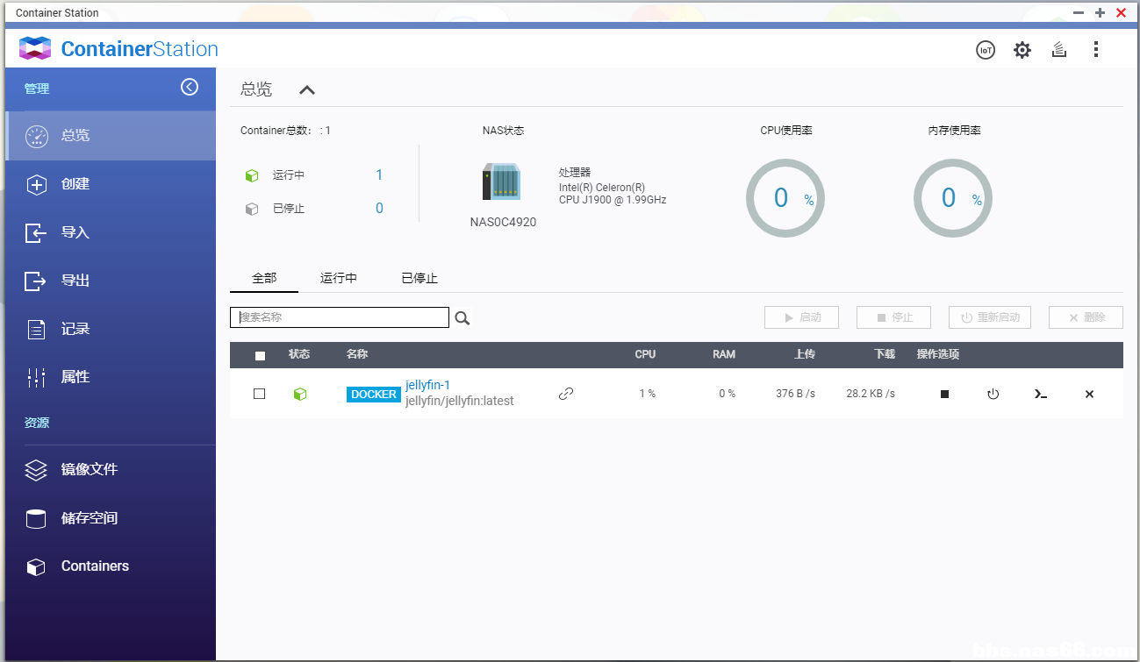The image size is (1140, 662).
Task: Click the gray 已停止 cube icon
Action: (252, 209)
